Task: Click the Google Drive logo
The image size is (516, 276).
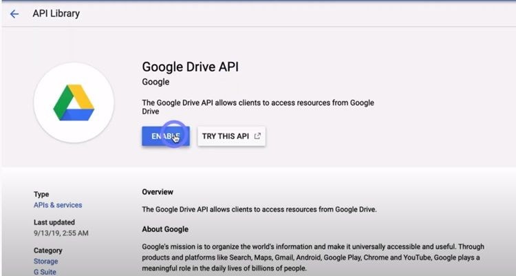Action: (x=74, y=103)
